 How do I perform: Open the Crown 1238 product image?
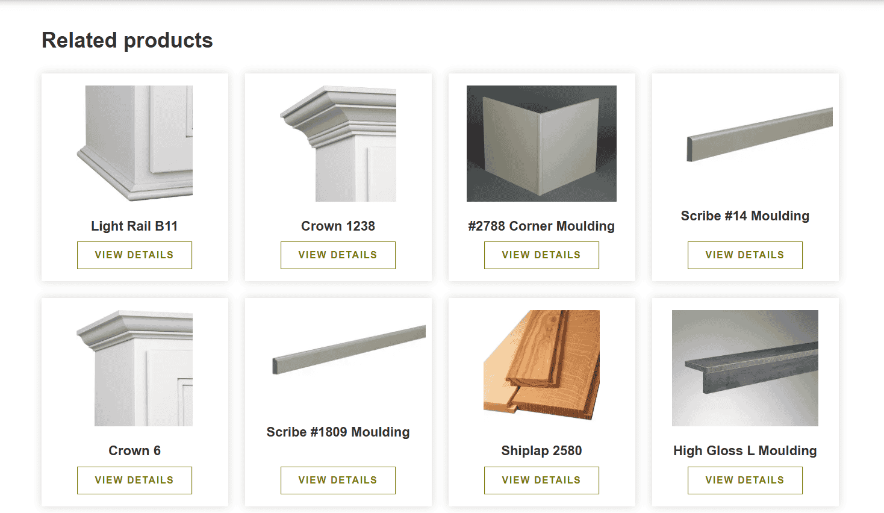338,143
